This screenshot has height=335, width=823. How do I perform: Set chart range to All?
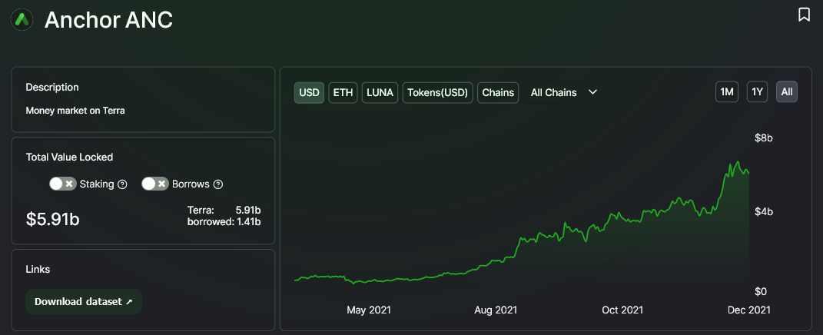click(787, 92)
